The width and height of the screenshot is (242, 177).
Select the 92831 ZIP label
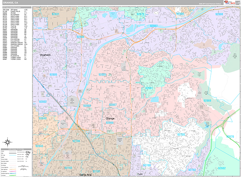[x=55, y=14]
